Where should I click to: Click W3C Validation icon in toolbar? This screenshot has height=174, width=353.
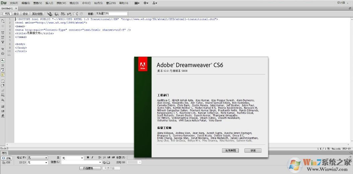(69, 14)
